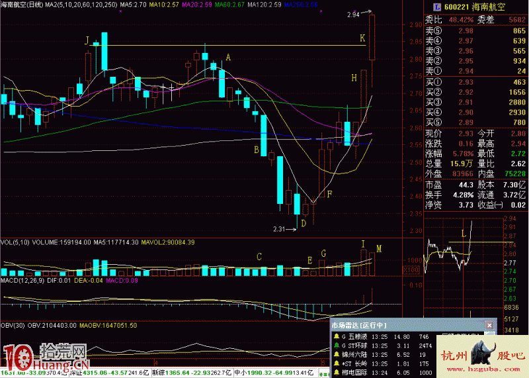529x378 pixels.
Task: Select *ST 长岭 row in 市场雷达 list
Action: pos(384,364)
